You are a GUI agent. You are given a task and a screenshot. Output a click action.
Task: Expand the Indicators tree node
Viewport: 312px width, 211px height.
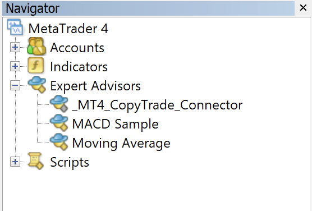(15, 66)
